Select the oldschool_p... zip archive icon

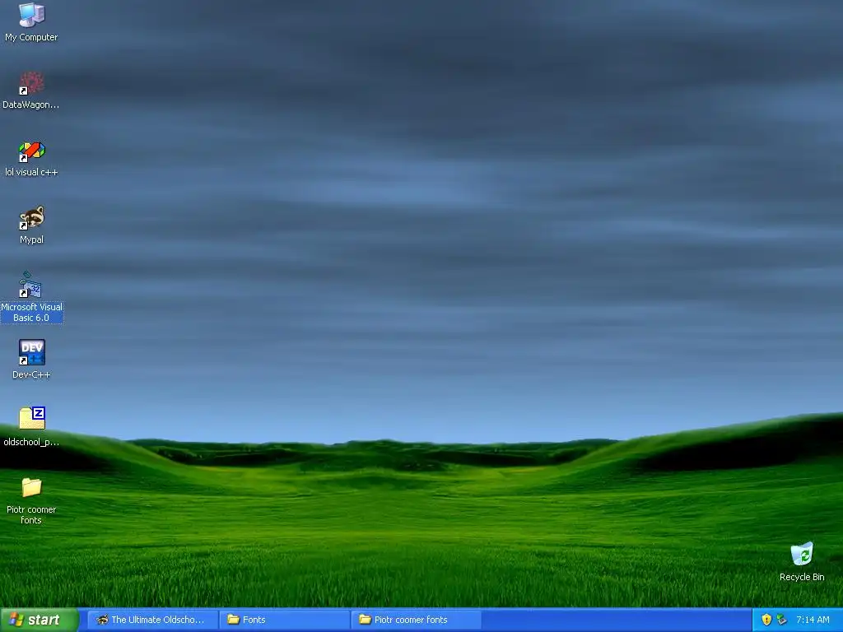point(32,419)
